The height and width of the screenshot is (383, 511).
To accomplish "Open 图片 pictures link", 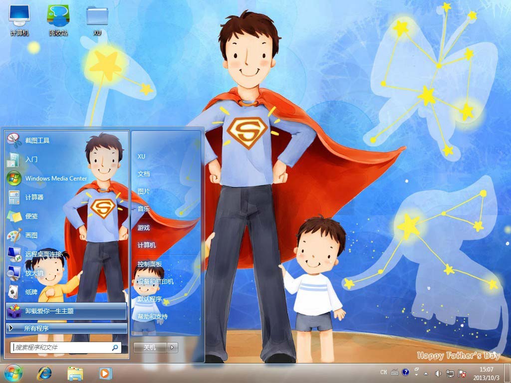I will 144,191.
